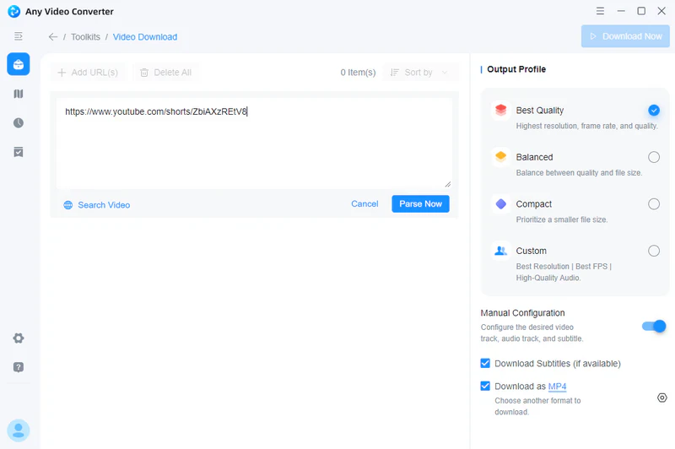The height and width of the screenshot is (449, 675).
Task: Click the Download Now button
Action: tap(625, 36)
